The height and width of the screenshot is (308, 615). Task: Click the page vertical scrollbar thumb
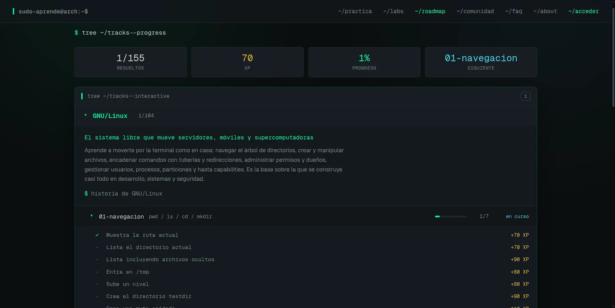[x=613, y=58]
